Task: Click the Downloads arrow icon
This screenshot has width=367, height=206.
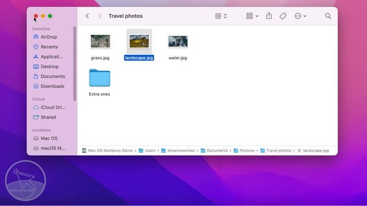Action: pyautogui.click(x=36, y=86)
